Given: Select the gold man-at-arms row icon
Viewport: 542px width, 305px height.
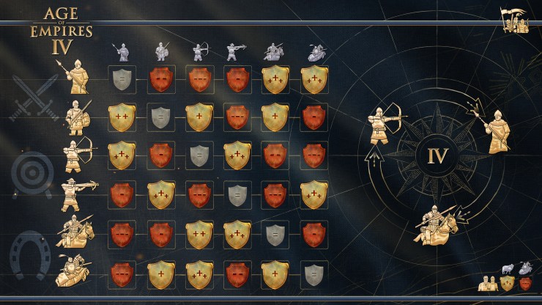Looking at the screenshot, I should [x=78, y=118].
